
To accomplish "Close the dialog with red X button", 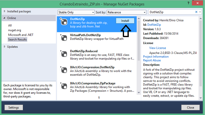I will (197, 3).
